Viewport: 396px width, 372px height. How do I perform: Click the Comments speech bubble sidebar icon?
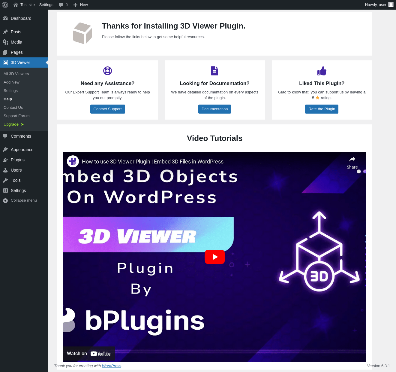tap(5, 136)
